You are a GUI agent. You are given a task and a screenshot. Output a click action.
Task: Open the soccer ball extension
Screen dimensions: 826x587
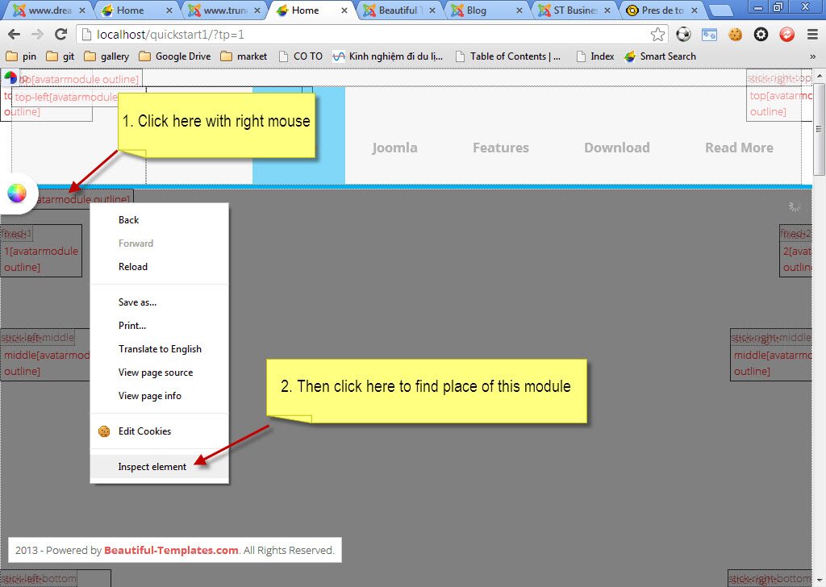(684, 35)
